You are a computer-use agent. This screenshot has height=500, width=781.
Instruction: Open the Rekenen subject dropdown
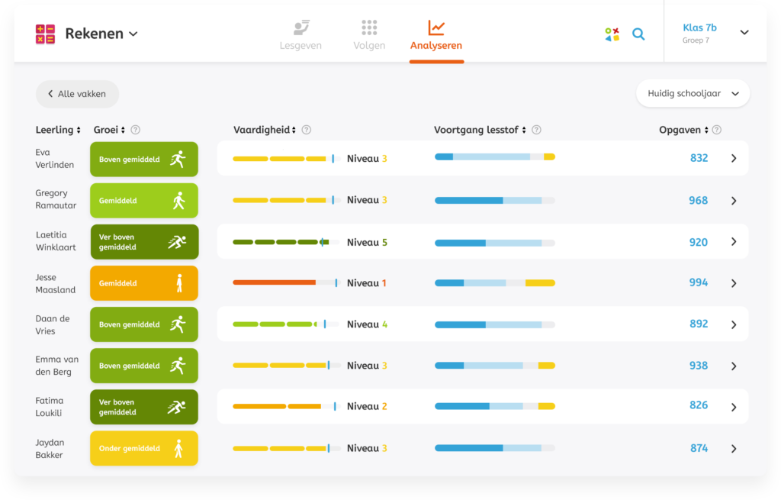tap(101, 34)
